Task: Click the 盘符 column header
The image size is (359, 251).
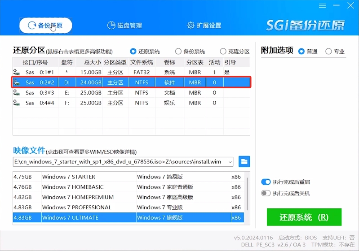Action: 67,62
